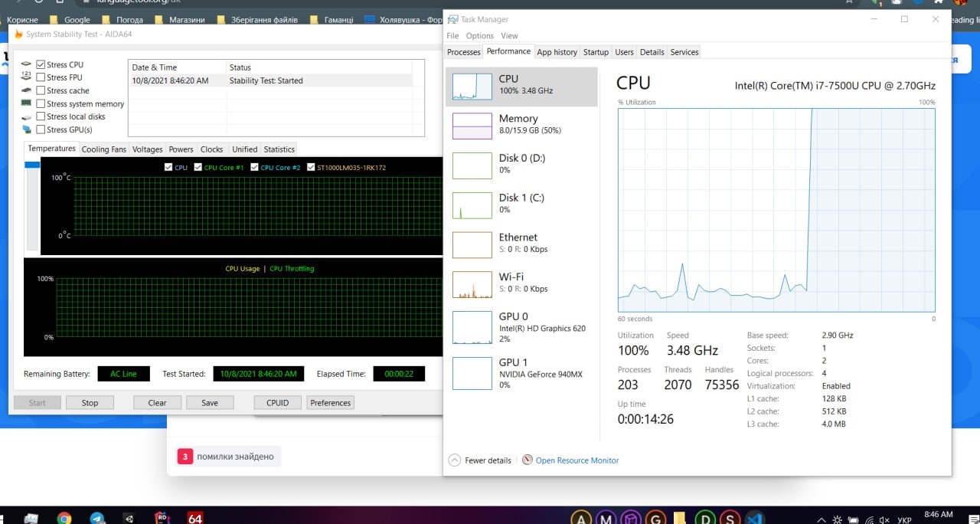
Task: Open the Clocks tab in AIDA64
Action: pyautogui.click(x=212, y=149)
